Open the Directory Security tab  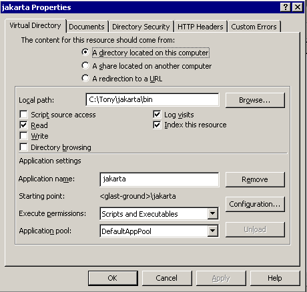141,27
